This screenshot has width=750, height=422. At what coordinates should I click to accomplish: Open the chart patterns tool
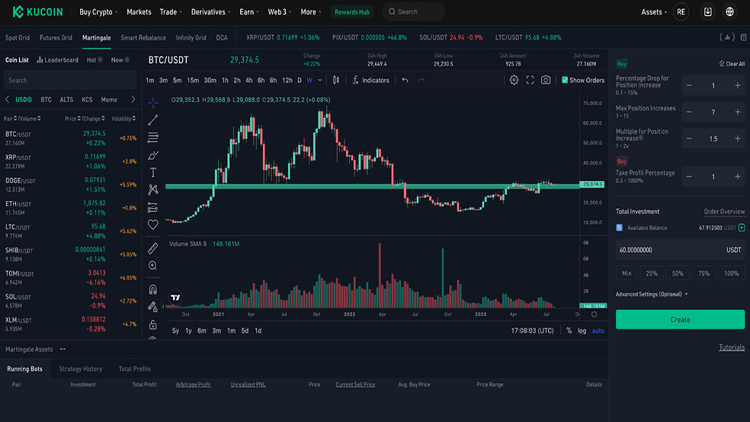(x=152, y=190)
